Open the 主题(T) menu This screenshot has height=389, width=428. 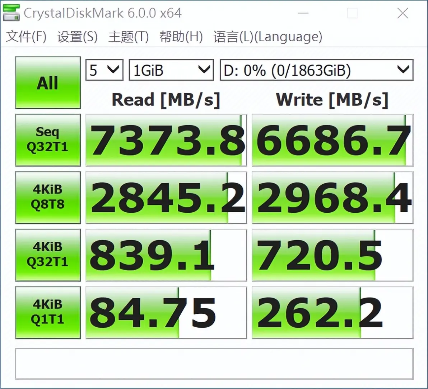128,37
